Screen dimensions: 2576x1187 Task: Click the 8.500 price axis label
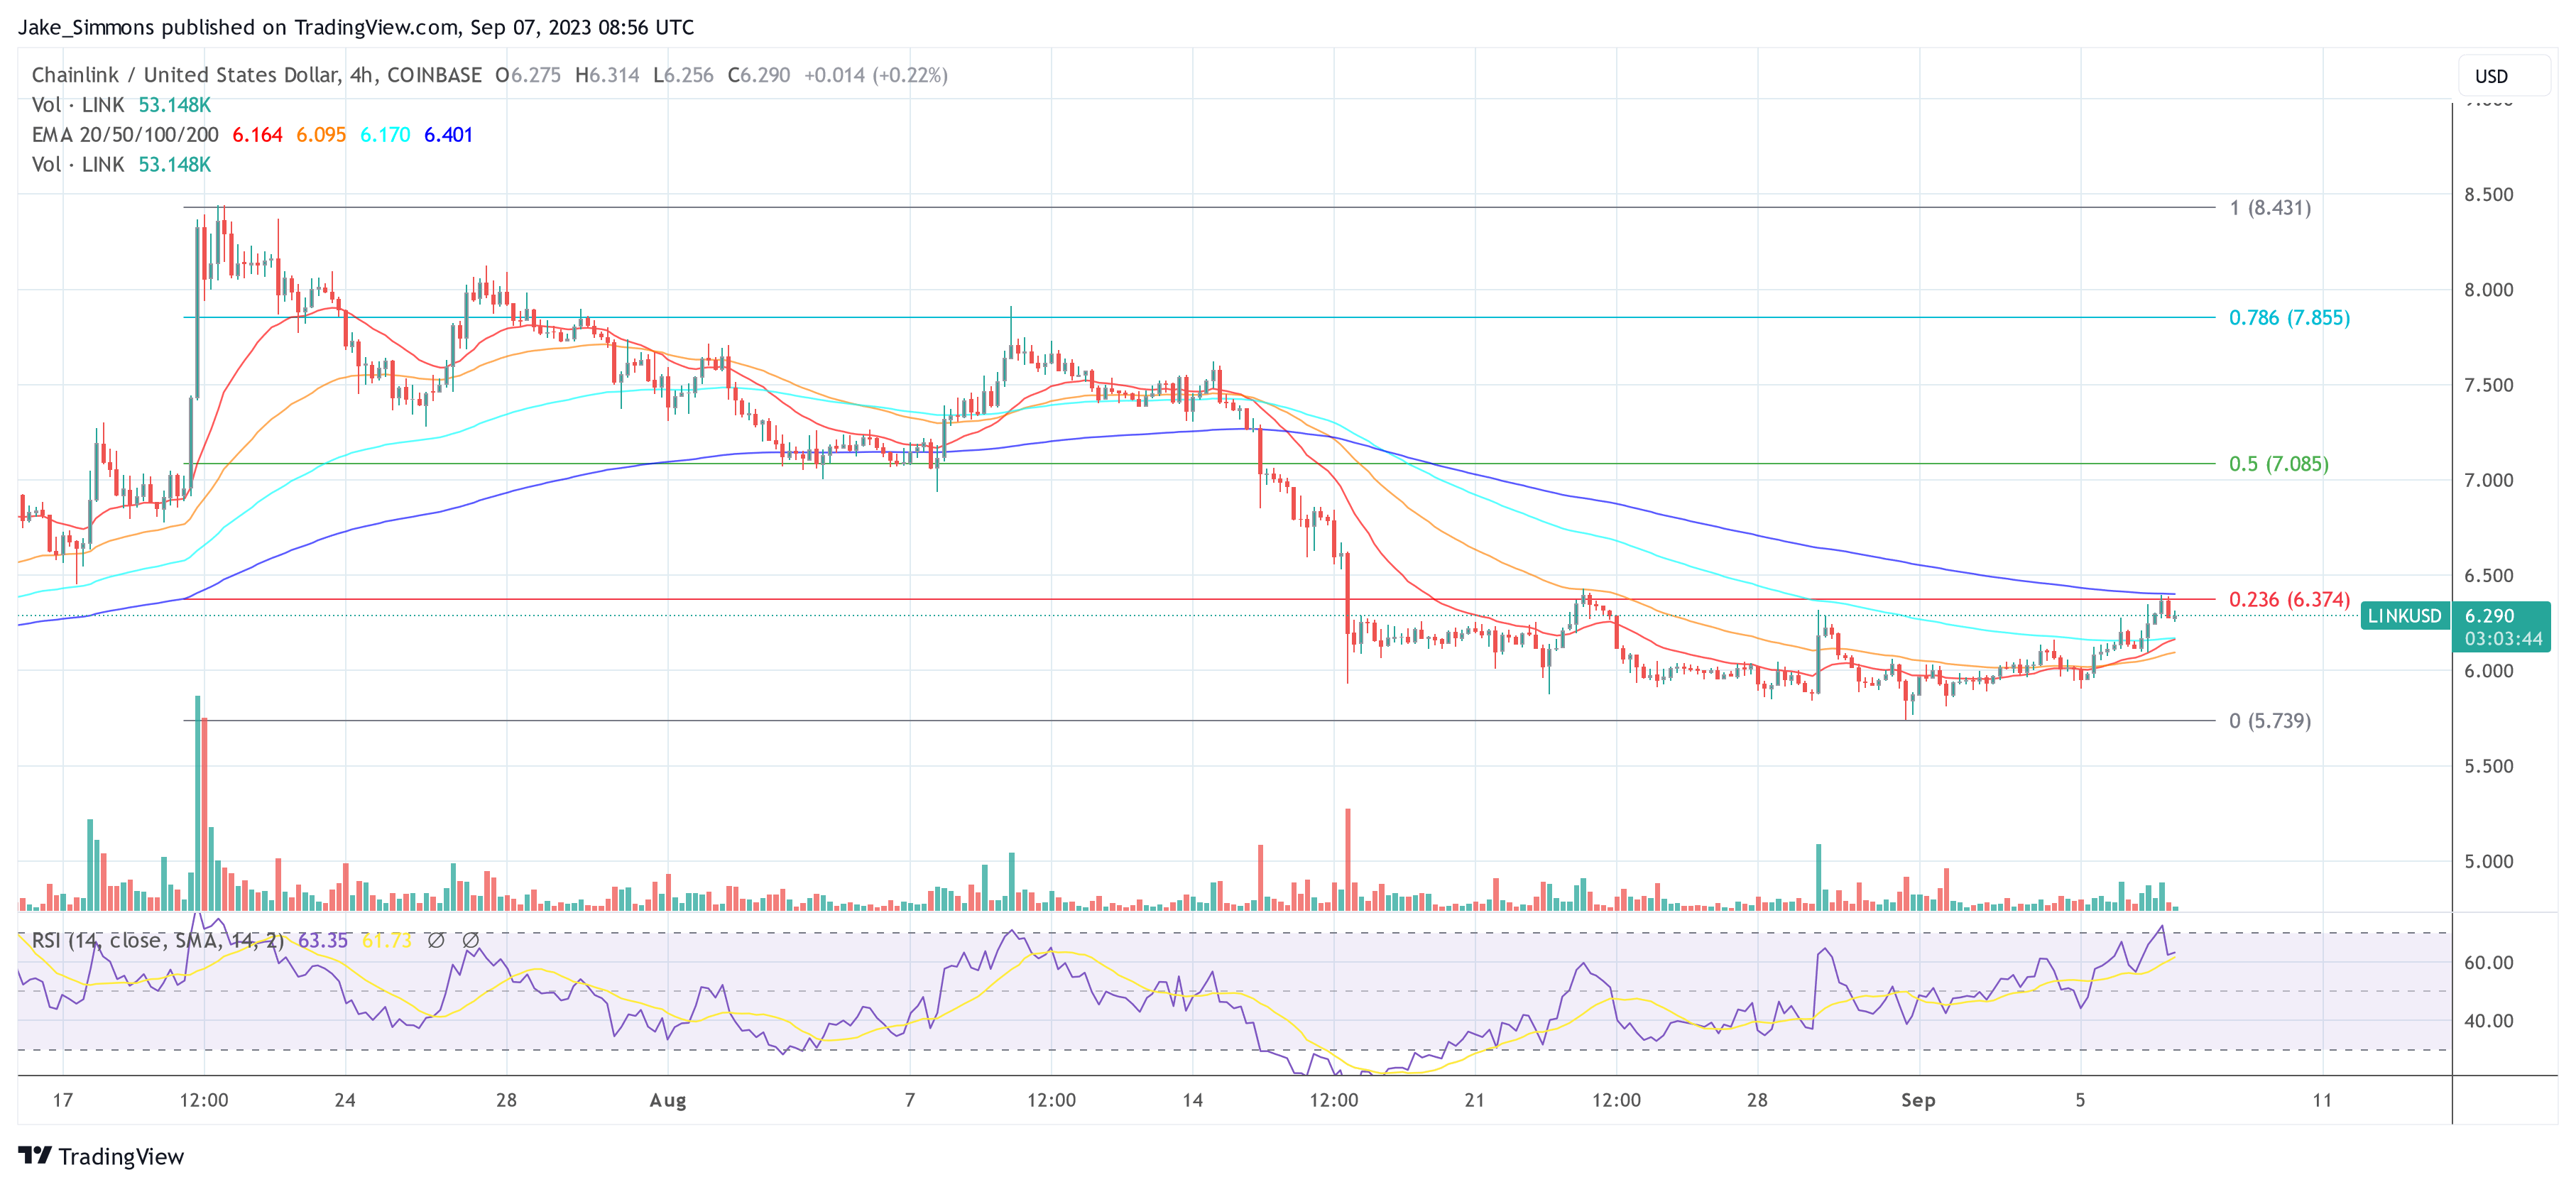(x=2488, y=195)
